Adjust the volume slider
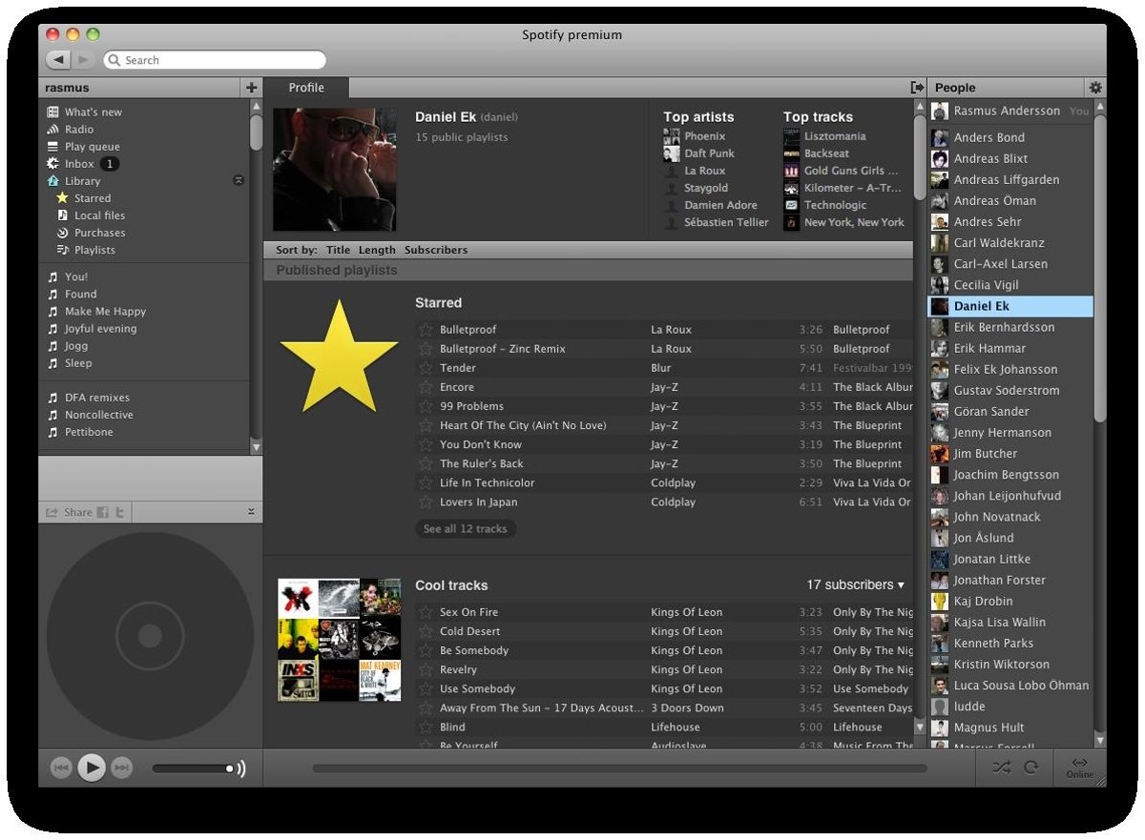 196,768
